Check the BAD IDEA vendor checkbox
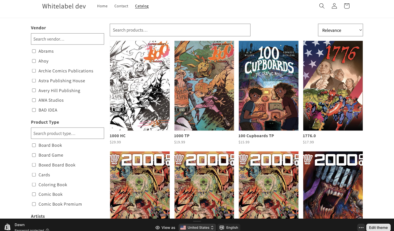 34,110
